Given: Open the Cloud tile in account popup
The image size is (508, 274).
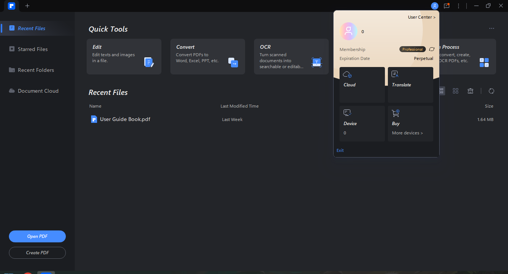Looking at the screenshot, I should coord(362,85).
